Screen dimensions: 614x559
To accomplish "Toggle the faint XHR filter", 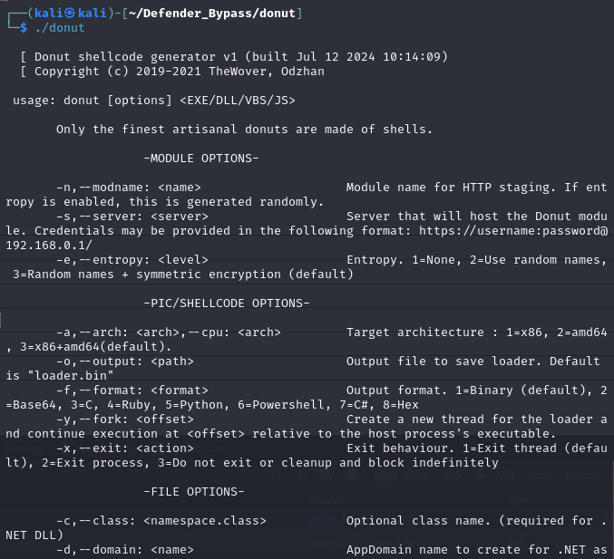I will (505, 475).
